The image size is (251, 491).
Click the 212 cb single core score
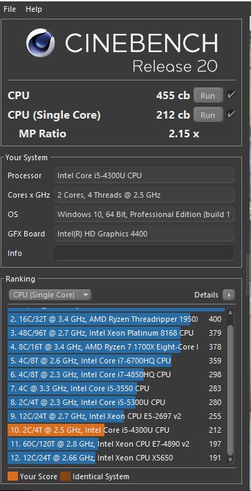tap(173, 115)
